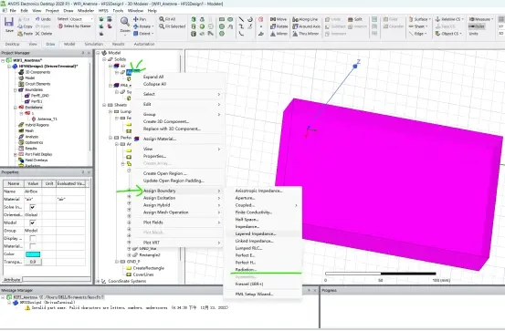
Task: Choose Radiation from boundary submenu
Action: click(x=246, y=270)
